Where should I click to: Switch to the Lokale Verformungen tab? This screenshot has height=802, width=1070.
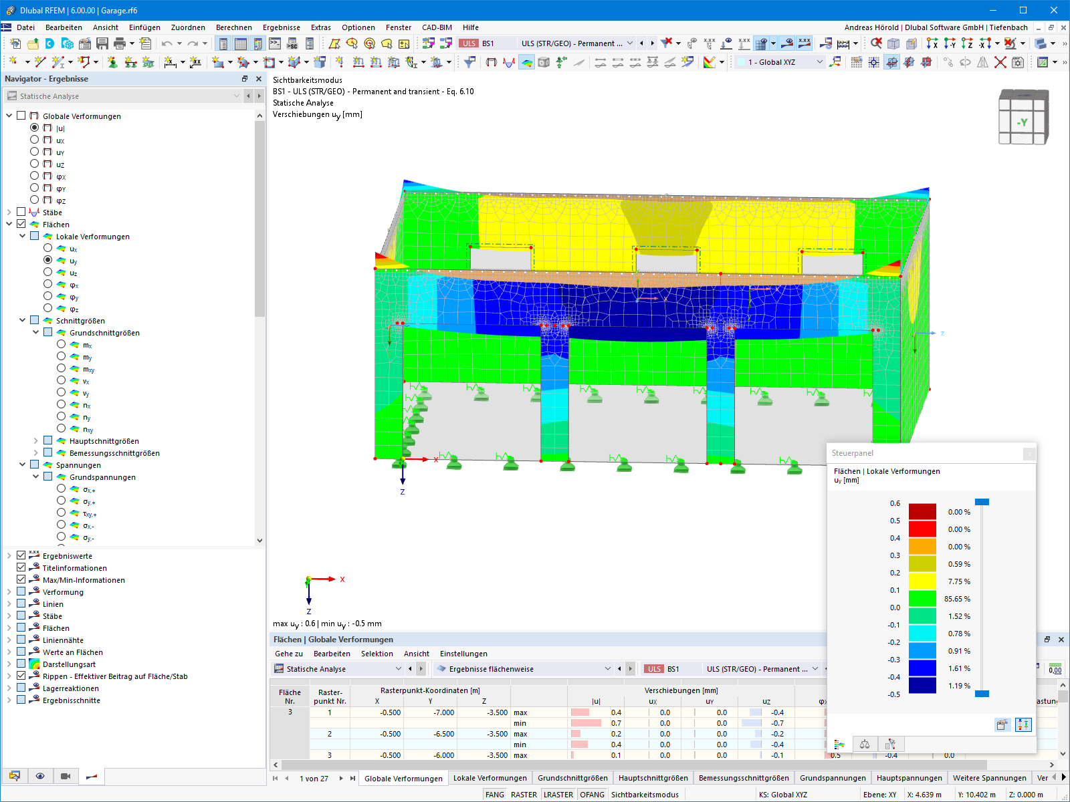click(x=490, y=778)
